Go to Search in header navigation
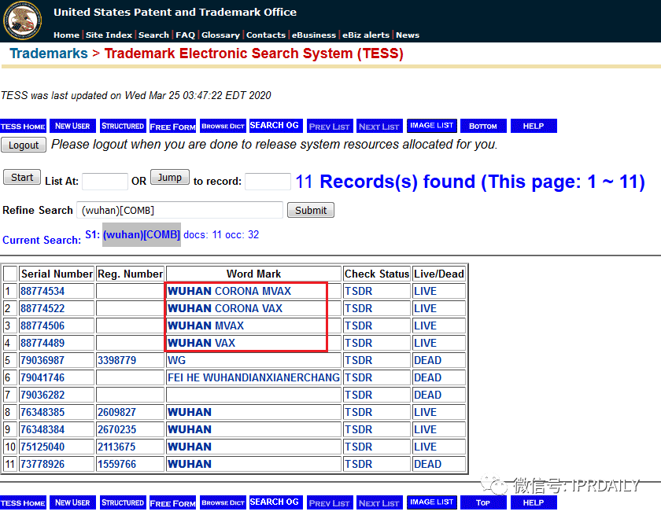 153,35
